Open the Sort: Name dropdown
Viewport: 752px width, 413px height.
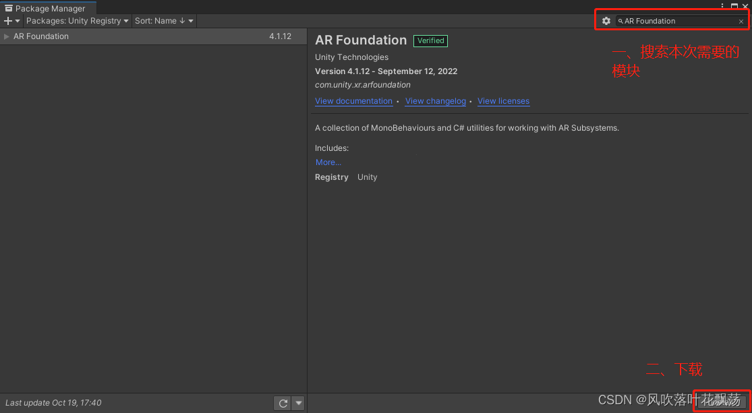pos(163,21)
